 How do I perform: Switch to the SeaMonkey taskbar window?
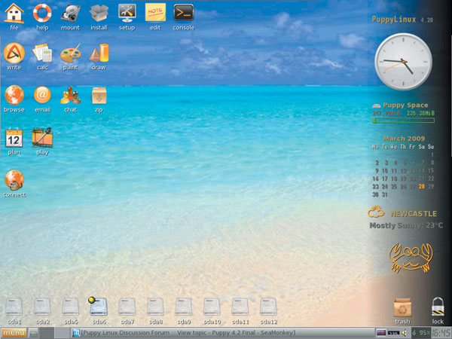pos(188,332)
